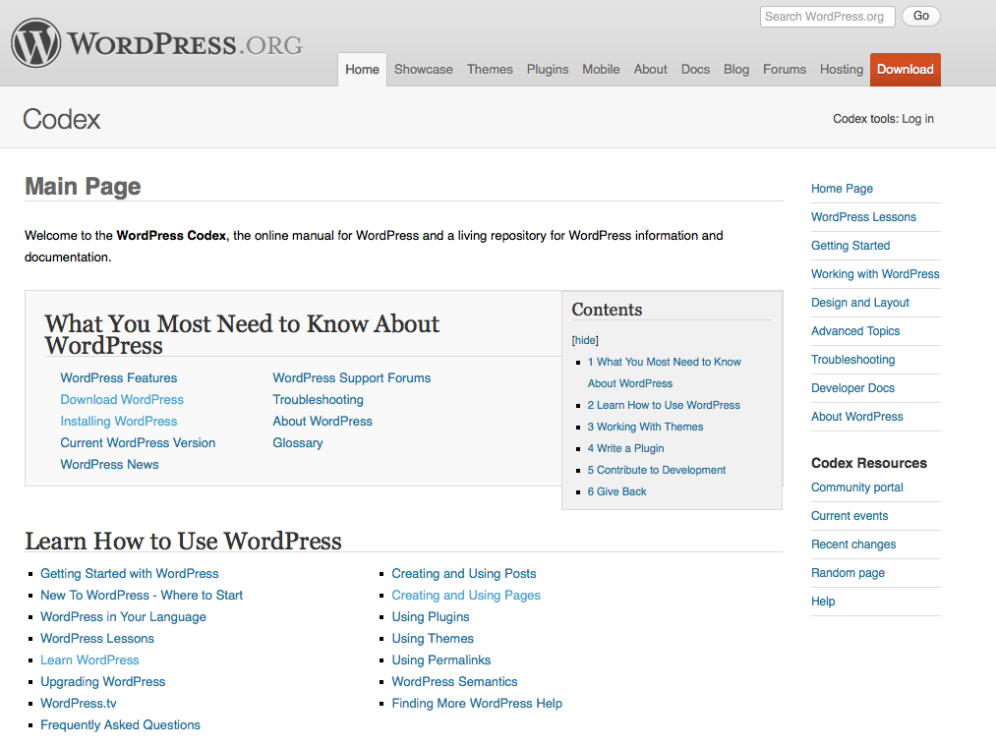Open the WordPress News link
Image resolution: width=996 pixels, height=745 pixels.
(x=109, y=464)
